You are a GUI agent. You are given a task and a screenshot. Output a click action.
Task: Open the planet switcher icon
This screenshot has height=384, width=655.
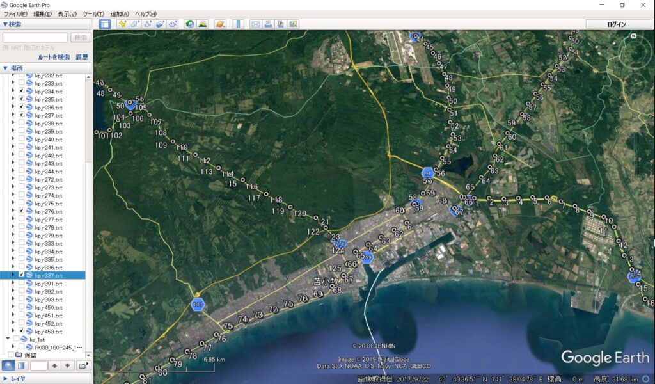tap(221, 24)
